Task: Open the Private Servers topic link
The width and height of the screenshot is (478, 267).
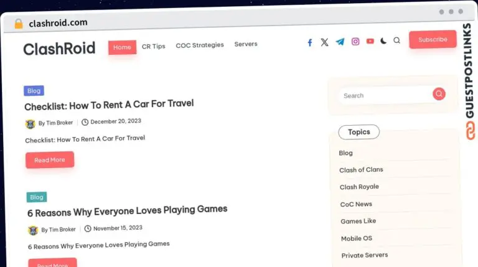Action: pyautogui.click(x=364, y=255)
